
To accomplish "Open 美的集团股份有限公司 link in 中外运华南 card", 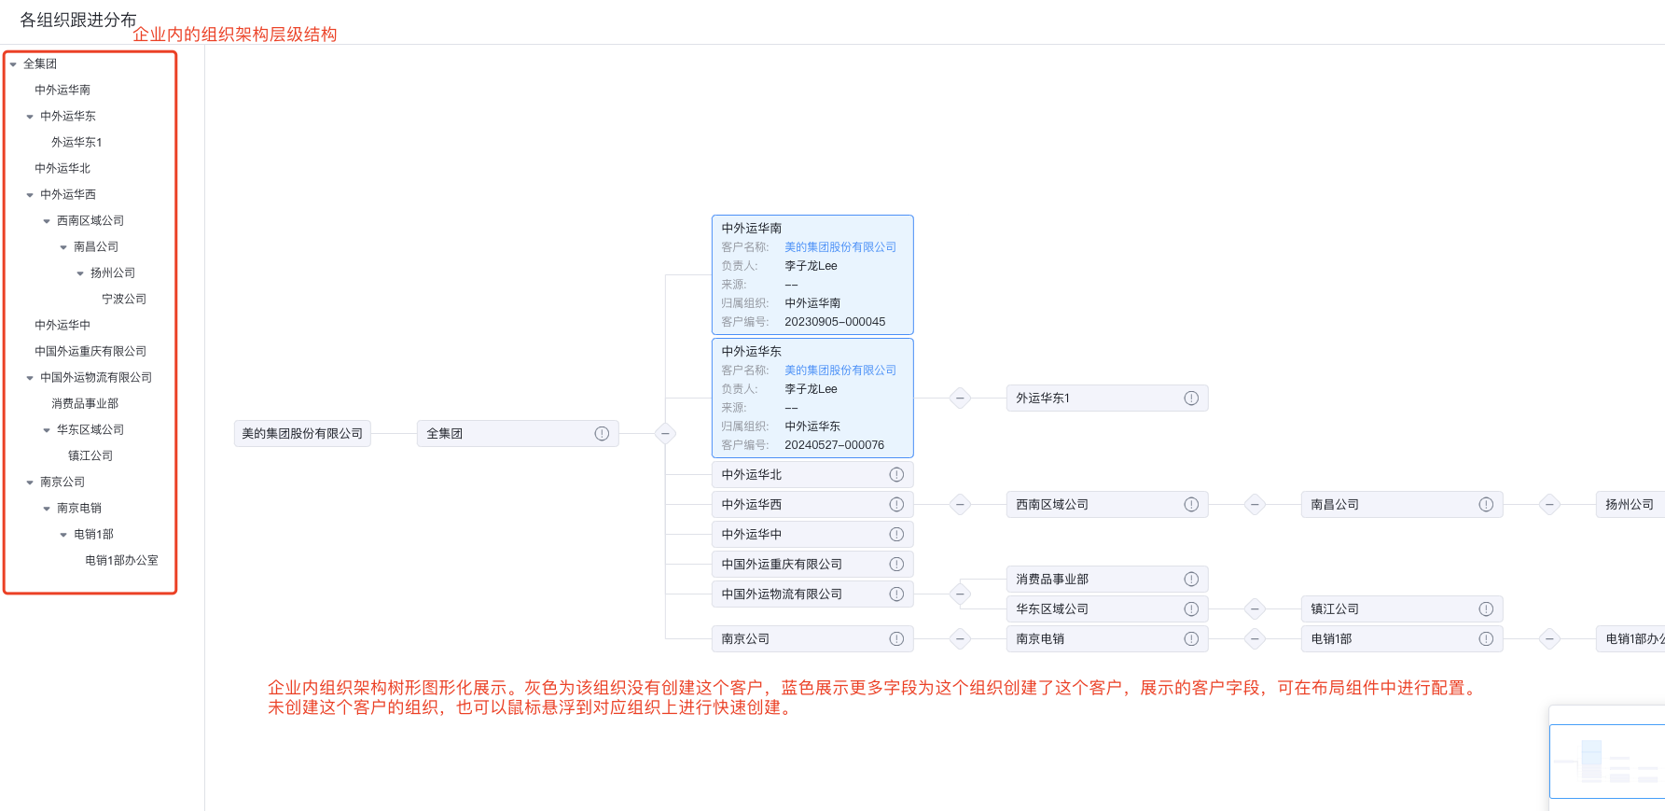I will pos(840,246).
